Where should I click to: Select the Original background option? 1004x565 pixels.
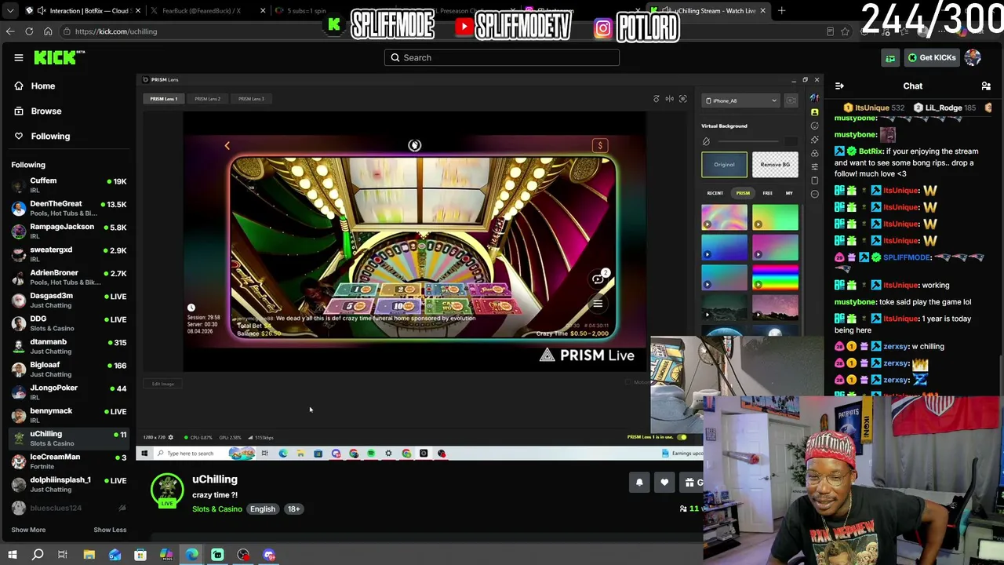coord(724,165)
